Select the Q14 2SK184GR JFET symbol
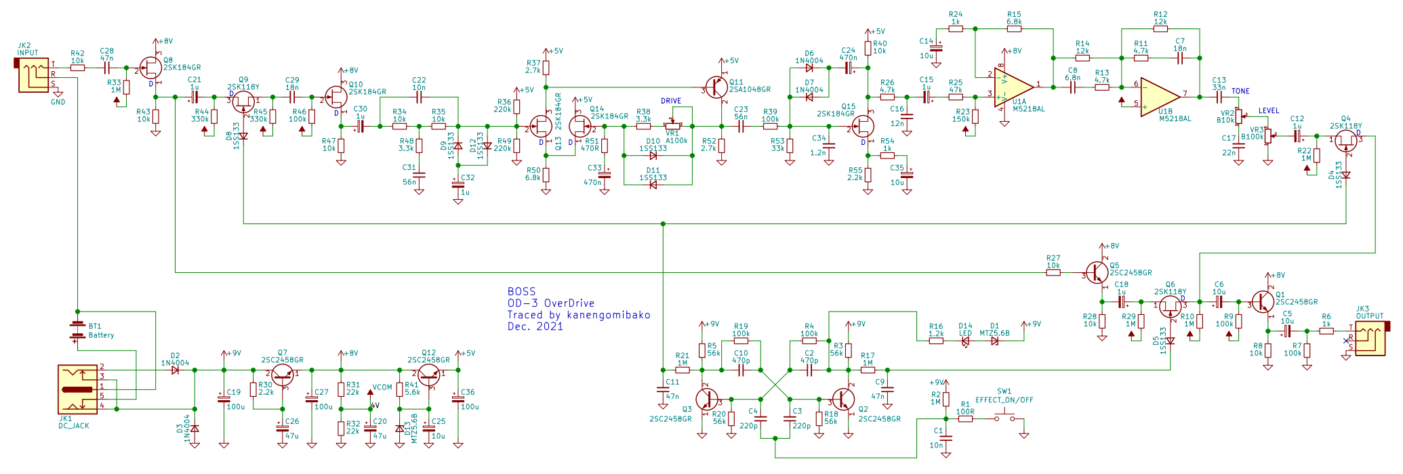 click(581, 126)
